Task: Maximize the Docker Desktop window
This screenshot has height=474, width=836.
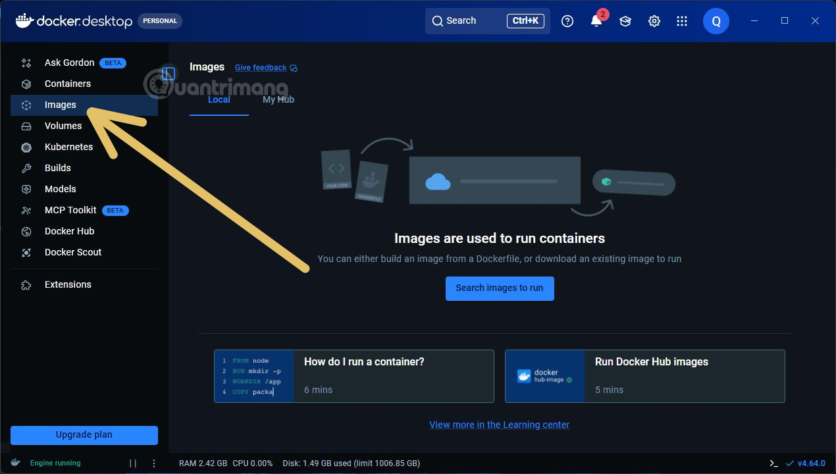Action: 785,21
